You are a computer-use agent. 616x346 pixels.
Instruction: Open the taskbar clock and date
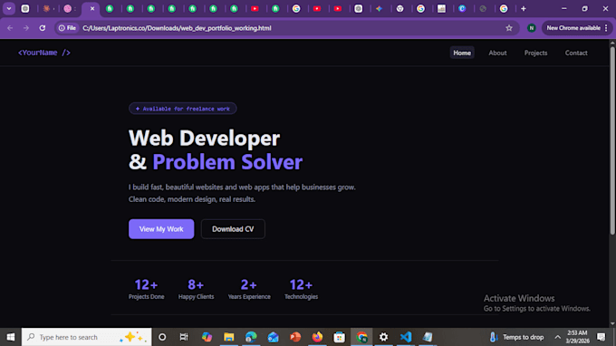(x=578, y=337)
